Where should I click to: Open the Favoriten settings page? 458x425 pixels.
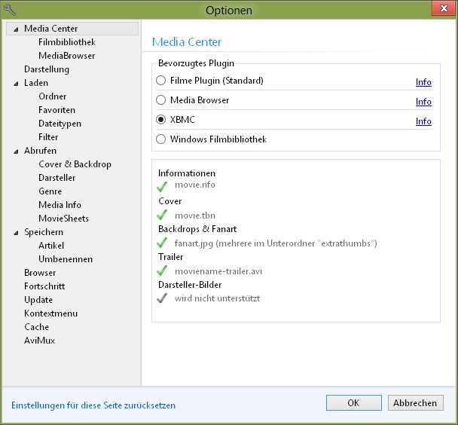click(57, 110)
